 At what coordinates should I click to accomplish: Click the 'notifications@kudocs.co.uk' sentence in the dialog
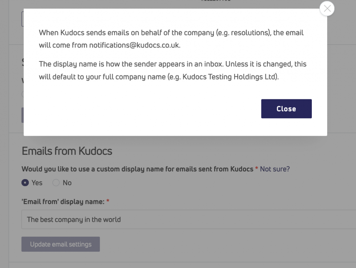pos(171,39)
